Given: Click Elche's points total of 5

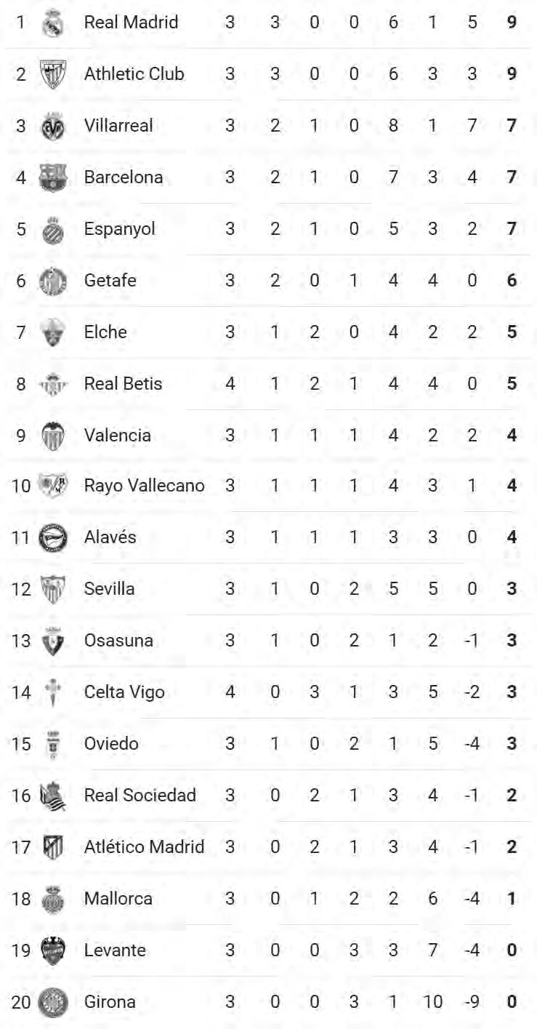Looking at the screenshot, I should coord(512,332).
